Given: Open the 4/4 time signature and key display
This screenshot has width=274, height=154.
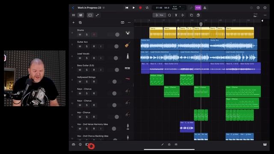Looking at the screenshot, I should coord(175,8).
